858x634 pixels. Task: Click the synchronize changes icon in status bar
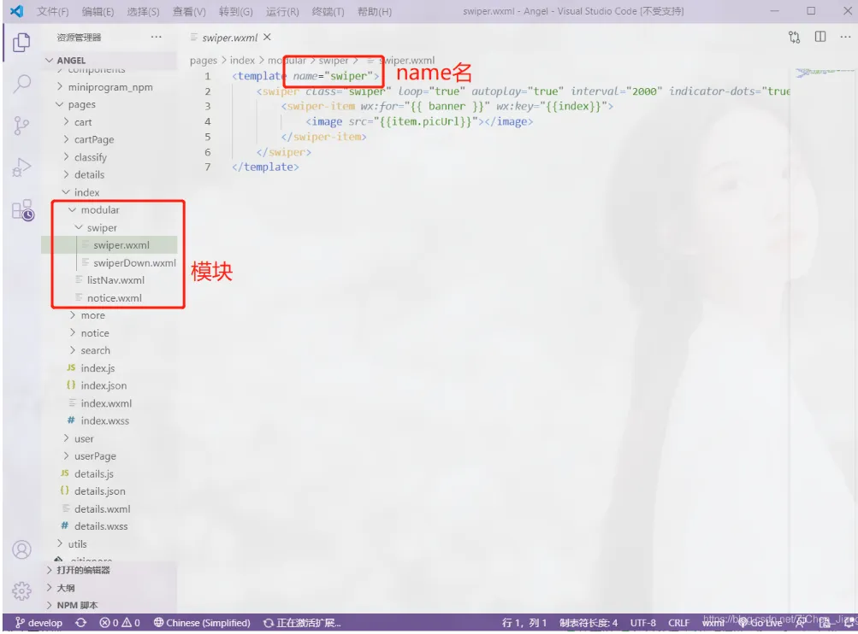click(81, 623)
